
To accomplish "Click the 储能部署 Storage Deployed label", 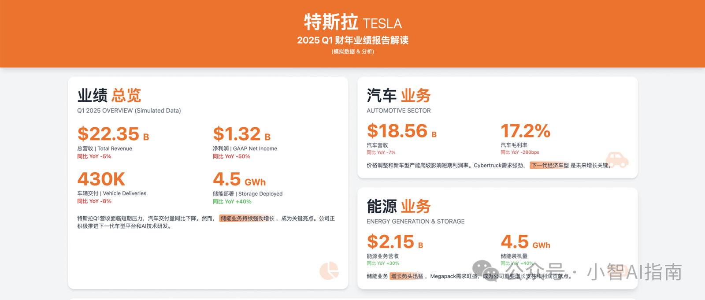I will pos(247,194).
